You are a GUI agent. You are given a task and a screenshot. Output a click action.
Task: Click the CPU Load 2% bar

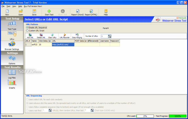tap(145, 116)
